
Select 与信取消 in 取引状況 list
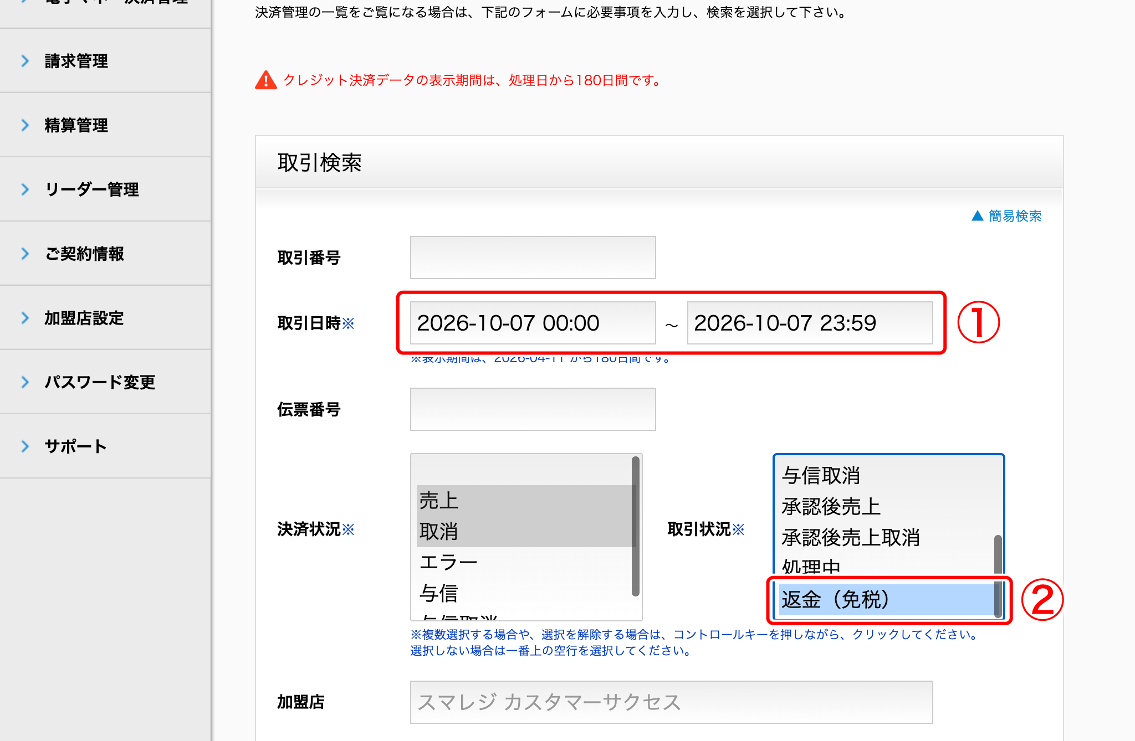pos(887,476)
